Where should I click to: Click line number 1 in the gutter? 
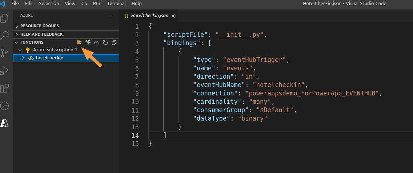136,27
